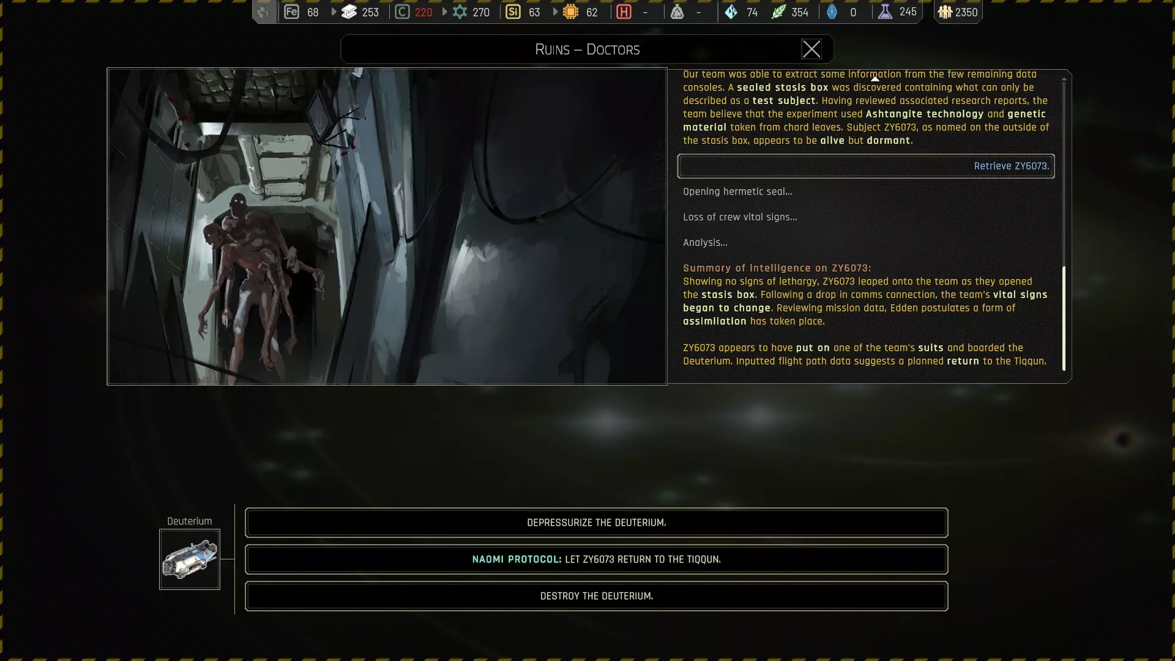Click the metal plates resource icon
Image resolution: width=1175 pixels, height=661 pixels.
pyautogui.click(x=349, y=12)
